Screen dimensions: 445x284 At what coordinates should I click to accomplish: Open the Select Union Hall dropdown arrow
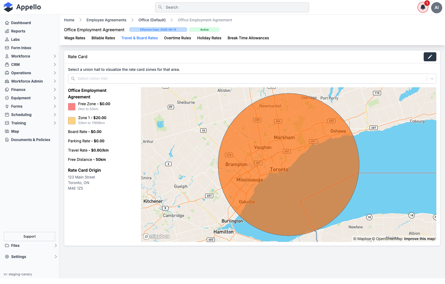click(432, 79)
